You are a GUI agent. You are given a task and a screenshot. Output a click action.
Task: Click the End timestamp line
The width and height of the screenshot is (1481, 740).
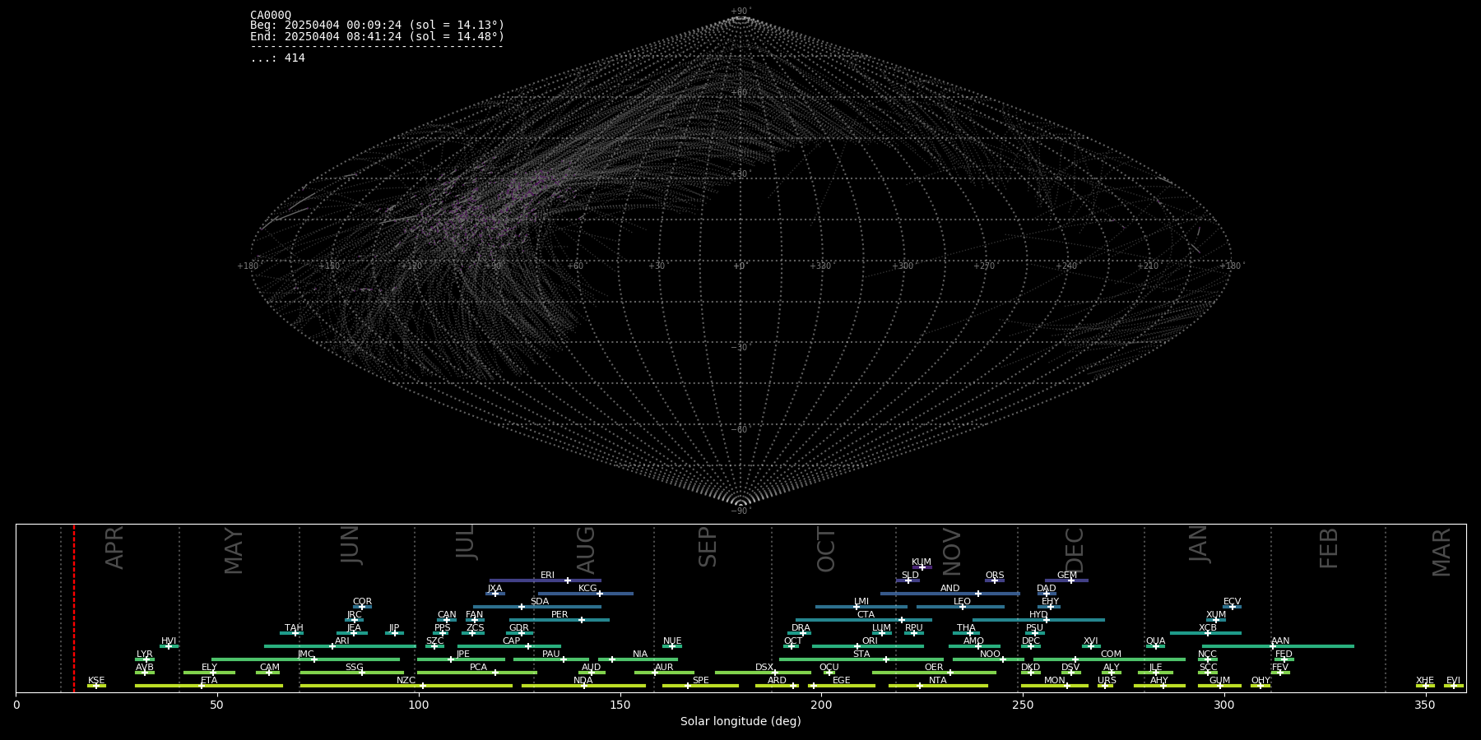377,36
